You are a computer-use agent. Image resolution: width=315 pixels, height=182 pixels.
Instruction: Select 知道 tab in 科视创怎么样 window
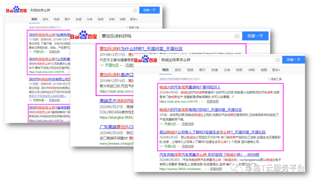(78, 19)
